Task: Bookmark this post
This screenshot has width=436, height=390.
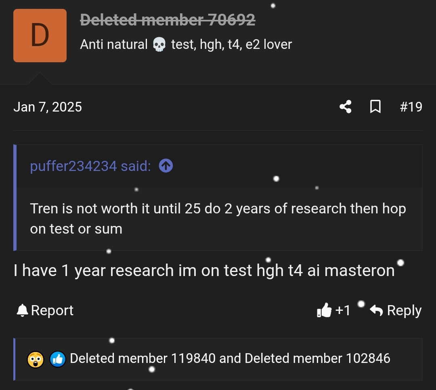Action: (x=375, y=107)
